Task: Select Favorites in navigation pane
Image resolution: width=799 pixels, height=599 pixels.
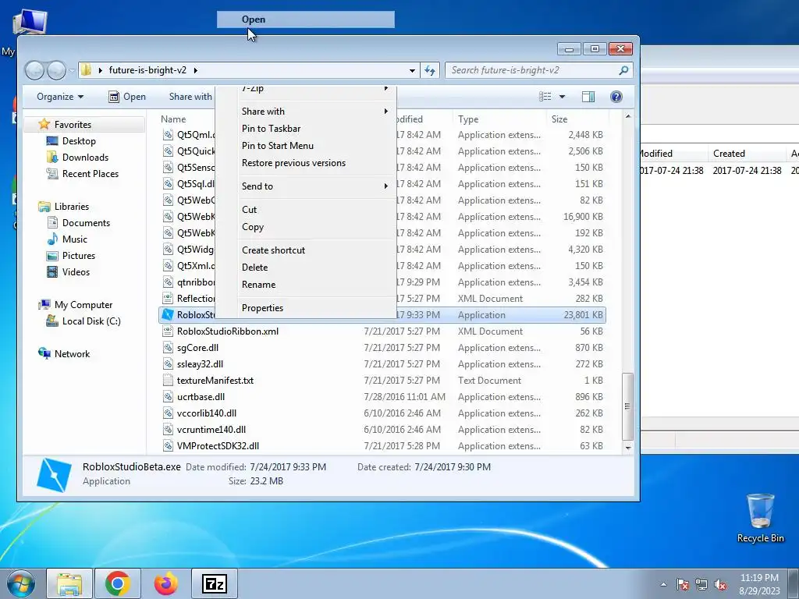Action: pos(73,124)
